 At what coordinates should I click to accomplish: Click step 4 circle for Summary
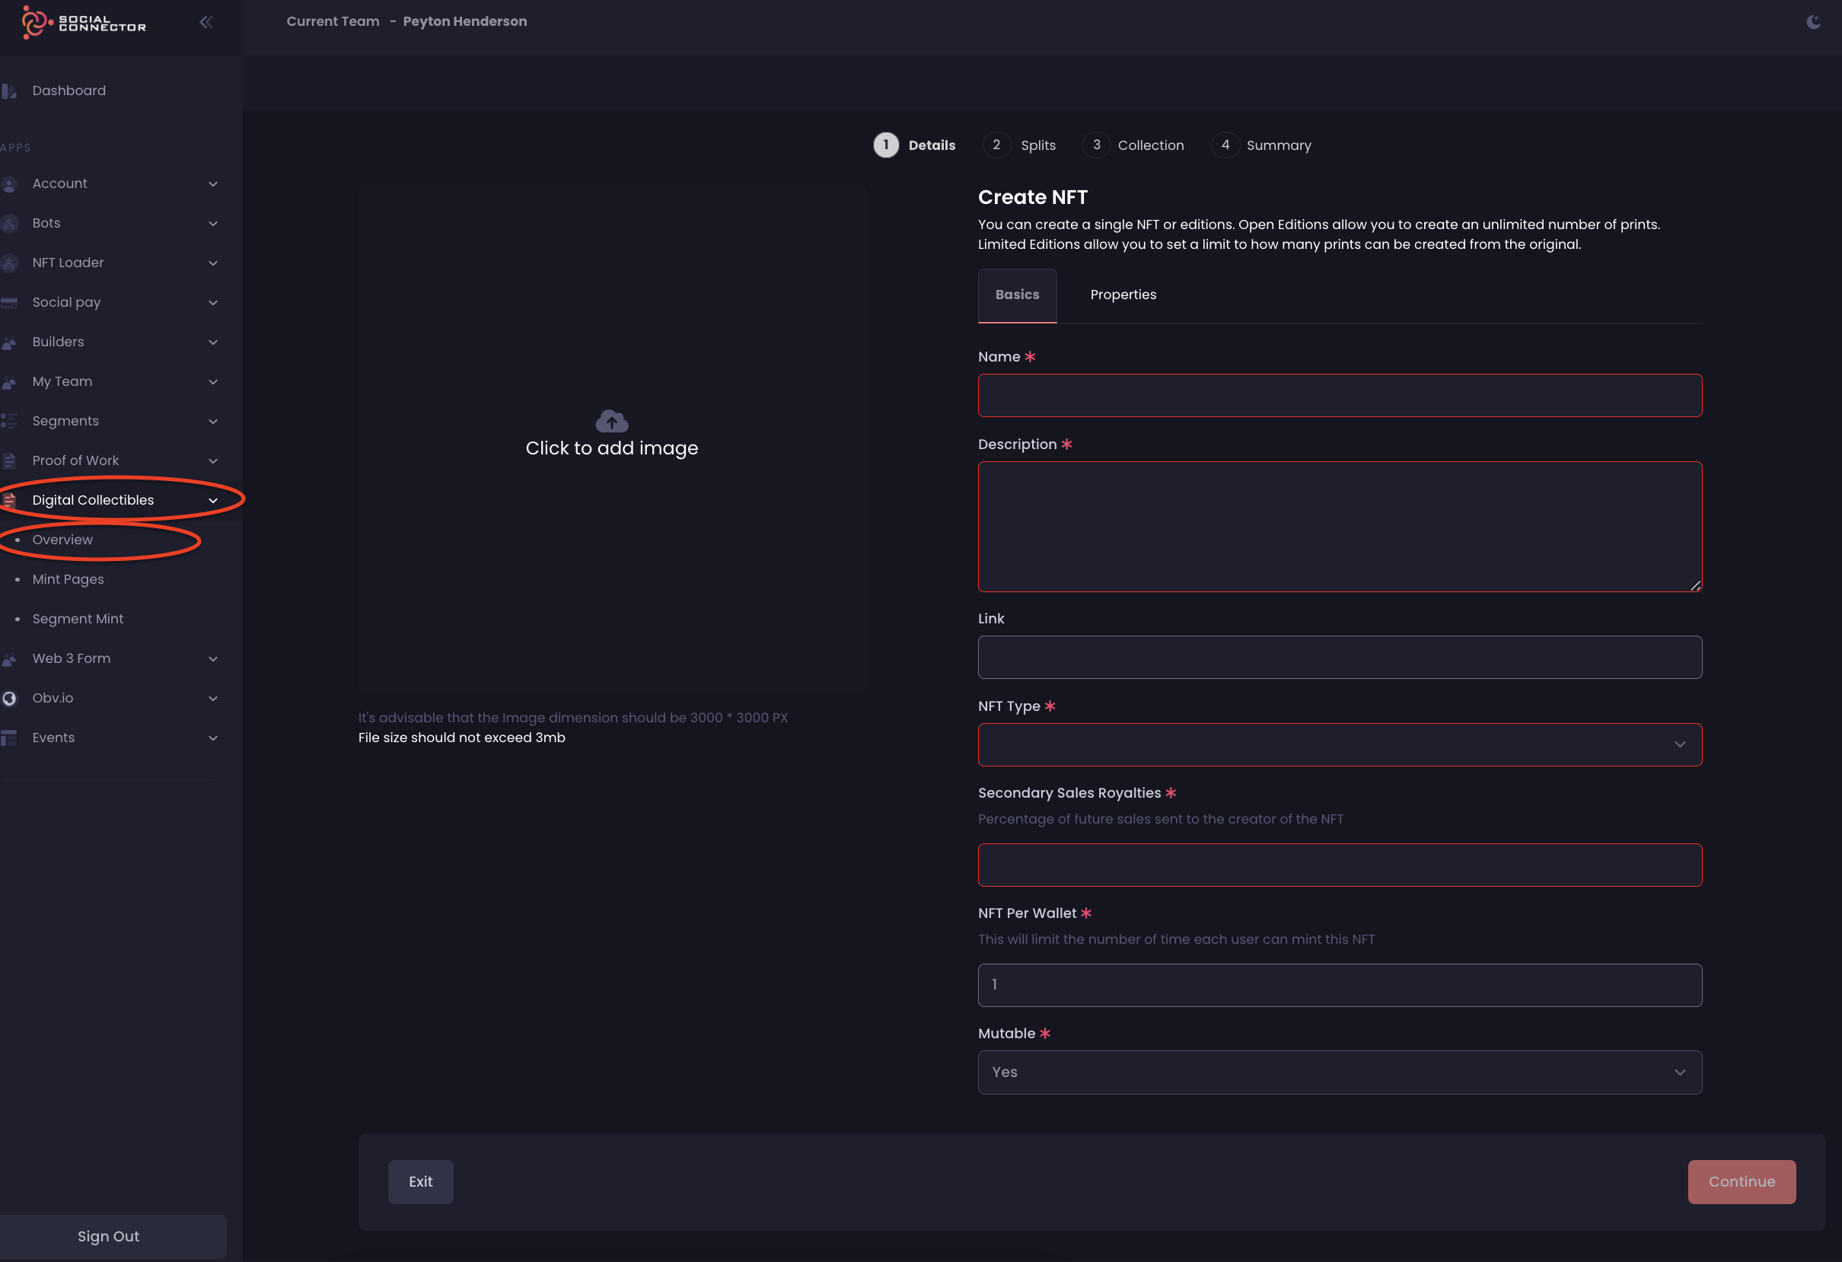[1225, 145]
